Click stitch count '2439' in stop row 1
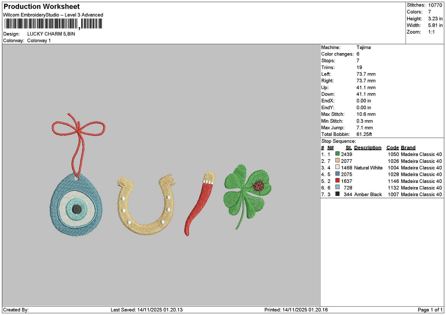The height and width of the screenshot is (315, 446). (x=347, y=154)
